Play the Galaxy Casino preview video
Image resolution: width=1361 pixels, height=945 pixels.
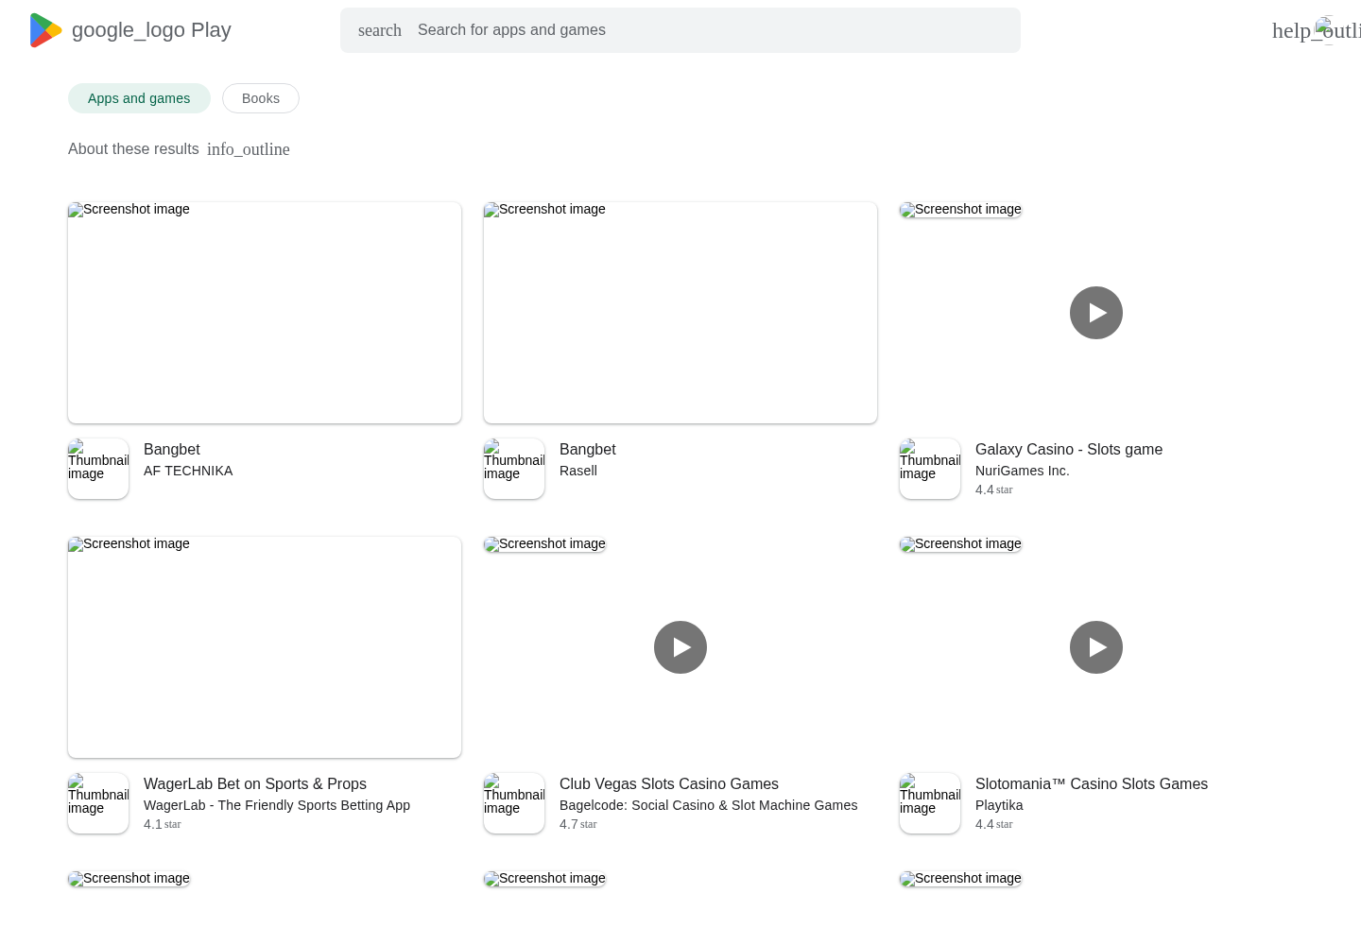click(1096, 313)
